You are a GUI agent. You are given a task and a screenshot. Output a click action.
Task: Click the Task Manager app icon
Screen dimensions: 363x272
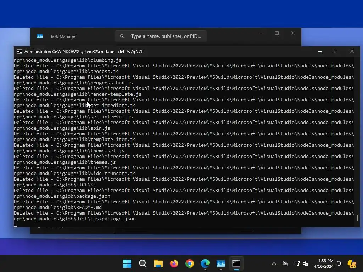40,36
